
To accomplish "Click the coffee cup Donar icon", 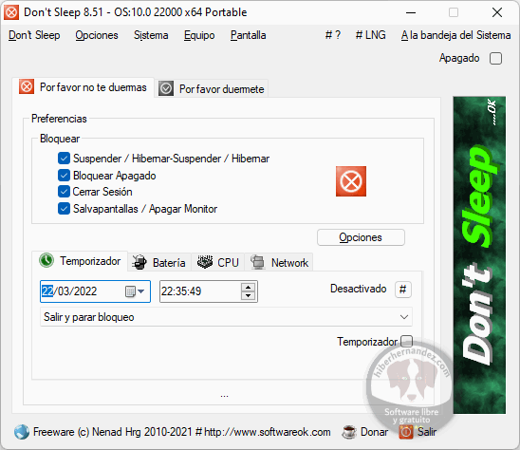I will click(x=349, y=432).
